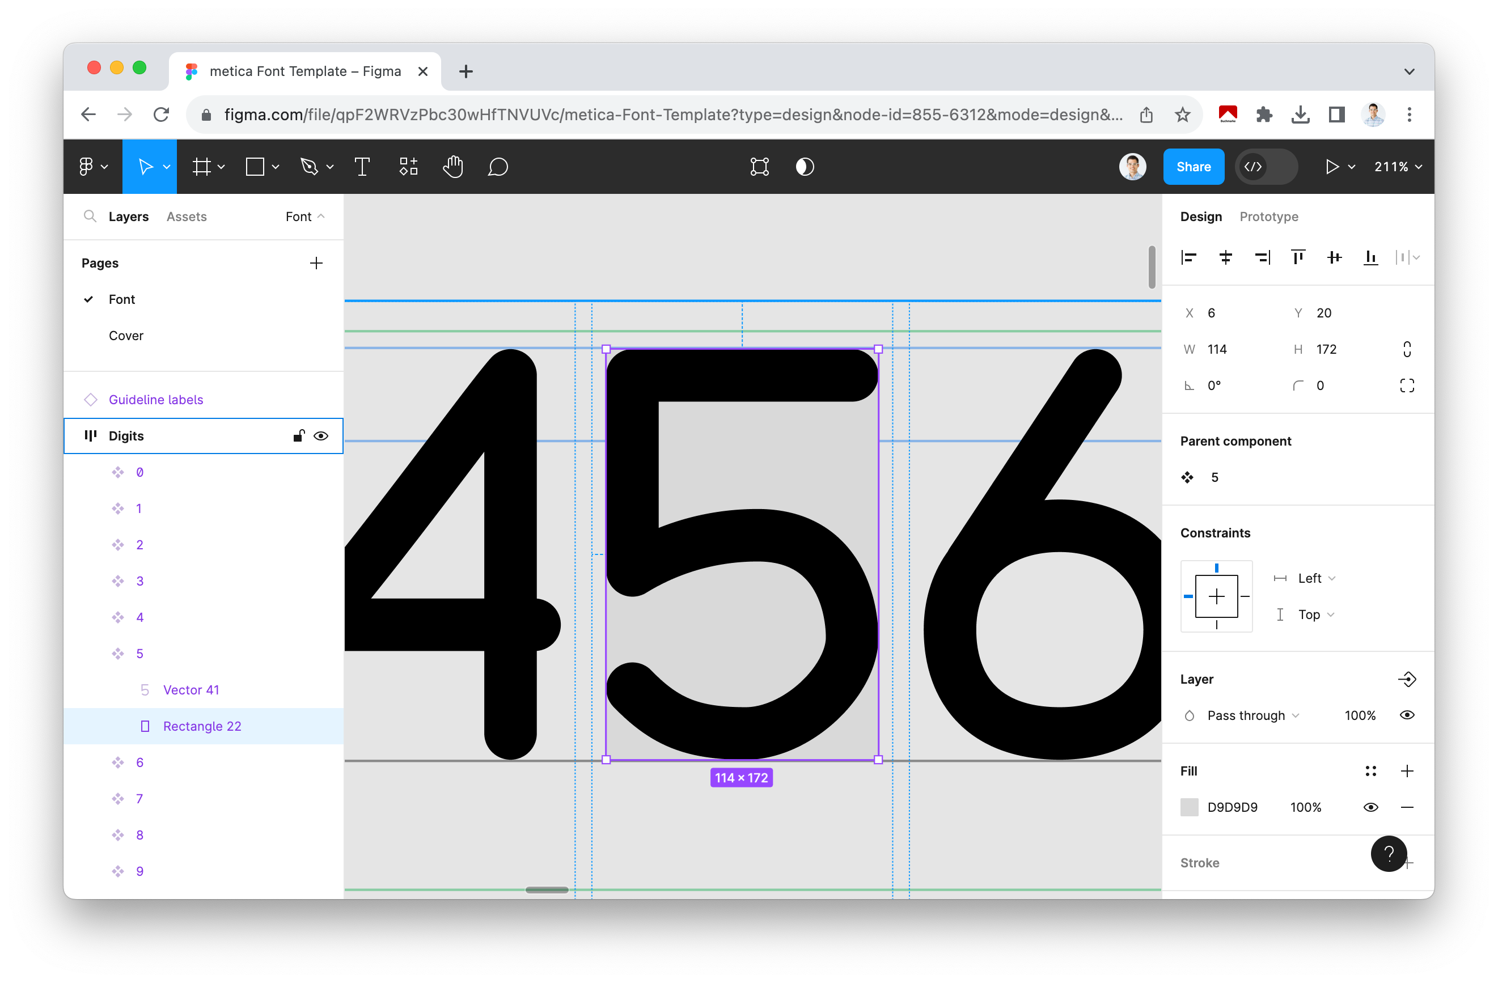Toggle fill D9D9D9 visibility
This screenshot has width=1498, height=983.
(1370, 807)
